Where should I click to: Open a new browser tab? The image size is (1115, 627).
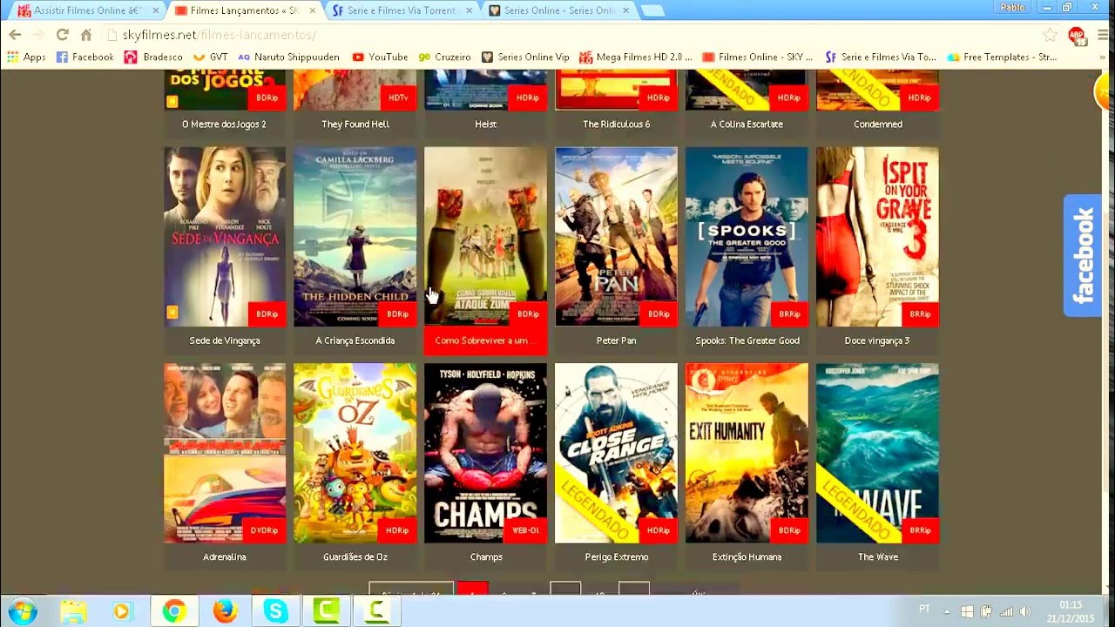(652, 10)
